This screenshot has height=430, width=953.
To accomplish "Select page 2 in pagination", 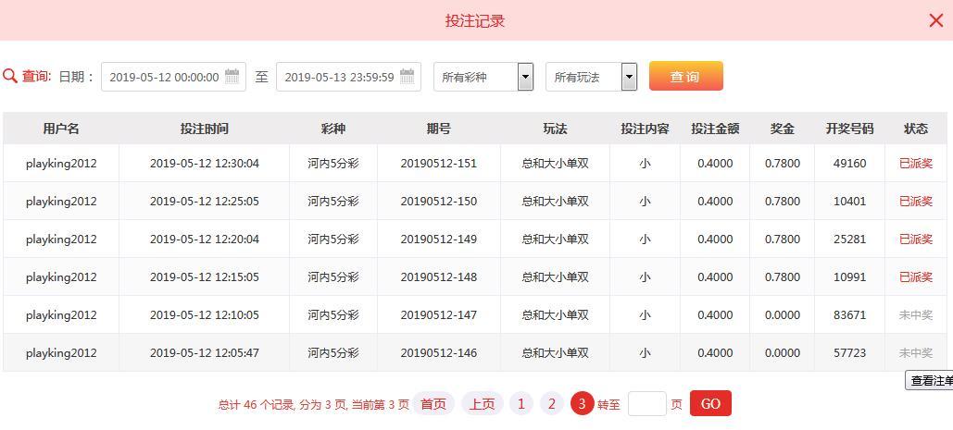I will [x=552, y=404].
